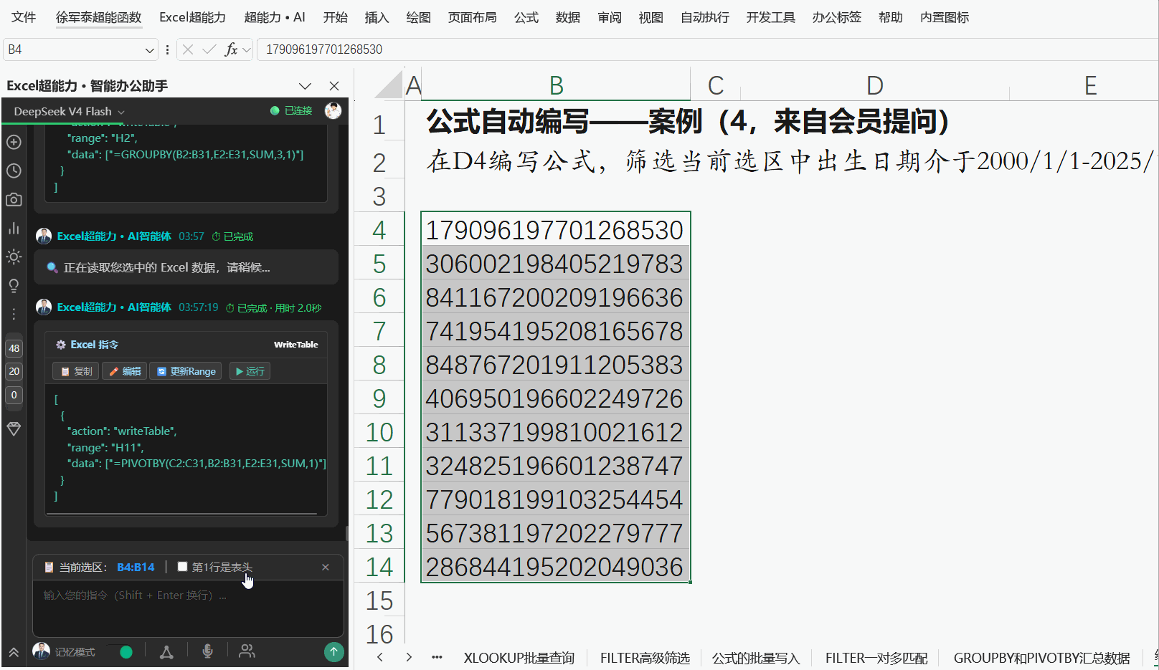Open the 文件 menu
1159x670 pixels.
[24, 17]
